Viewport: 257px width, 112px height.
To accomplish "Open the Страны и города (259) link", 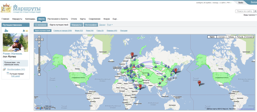I will 62,31.
